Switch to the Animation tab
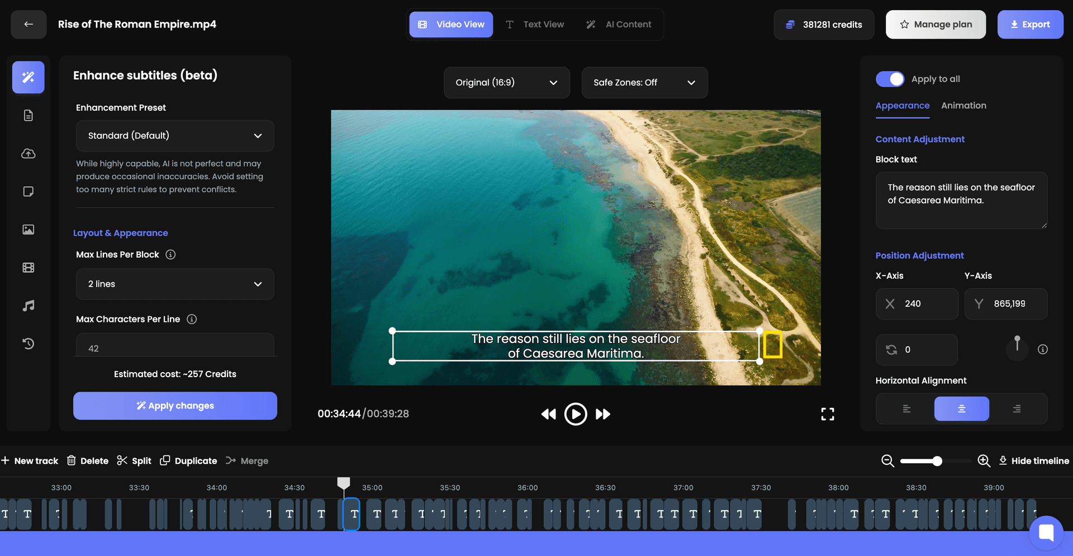Image resolution: width=1073 pixels, height=556 pixels. (x=963, y=106)
